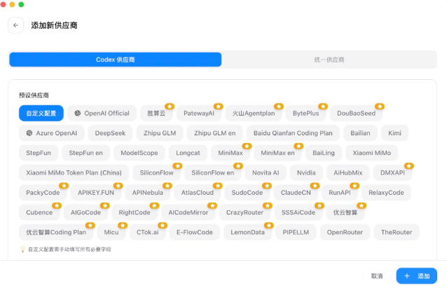
Task: Select the Zhipu GLM preset
Action: [160, 133]
